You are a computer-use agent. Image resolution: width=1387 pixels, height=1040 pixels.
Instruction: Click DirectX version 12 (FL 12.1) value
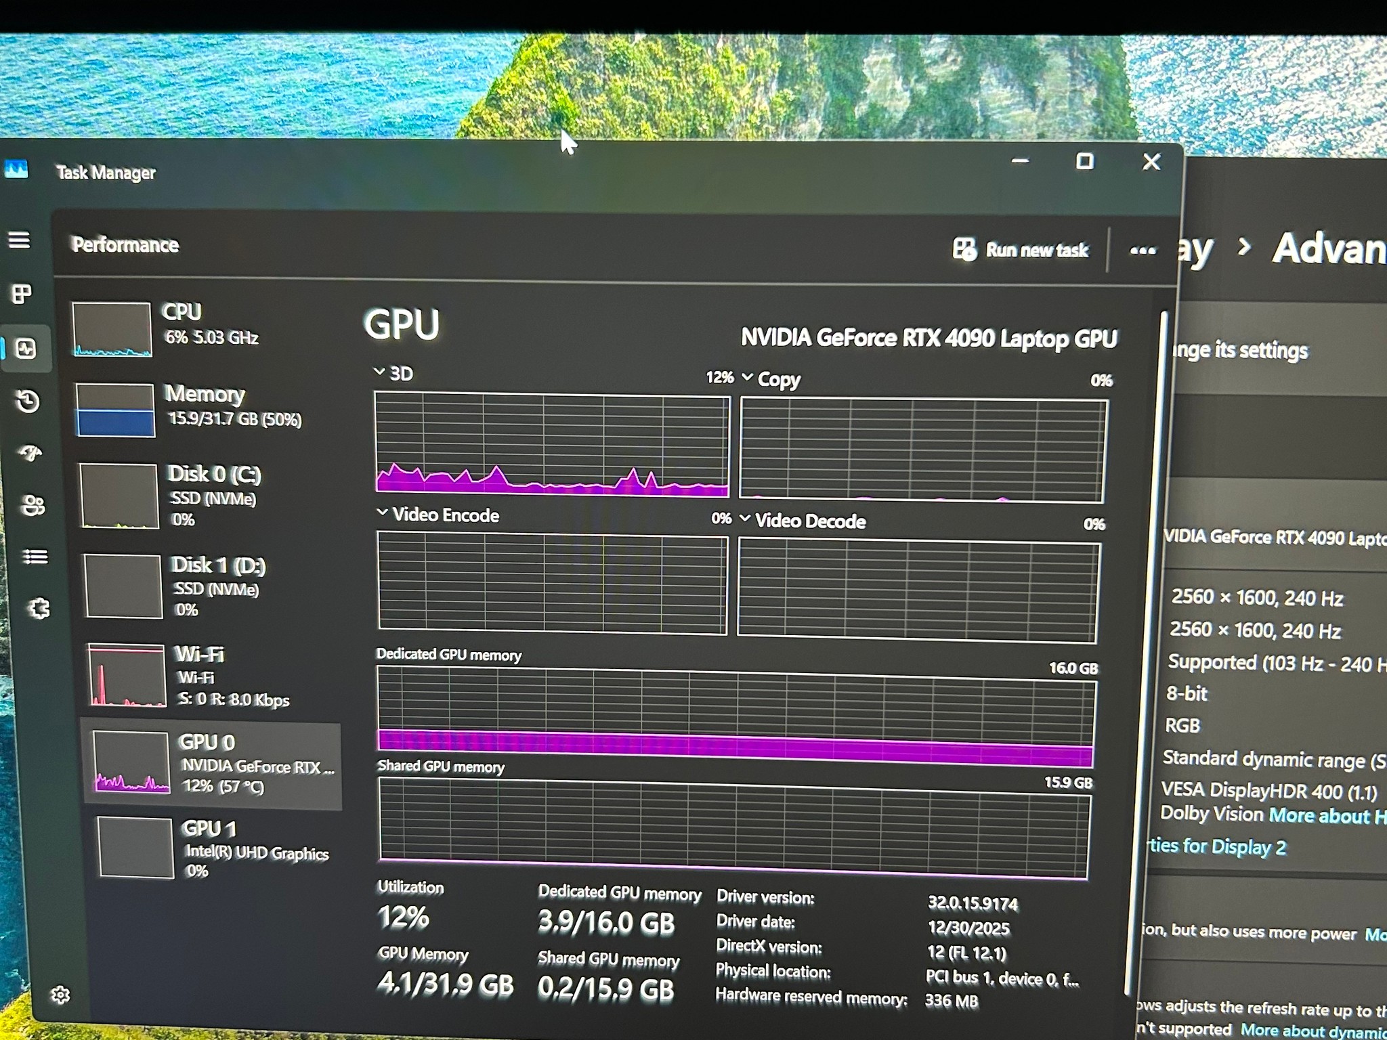coord(966,953)
